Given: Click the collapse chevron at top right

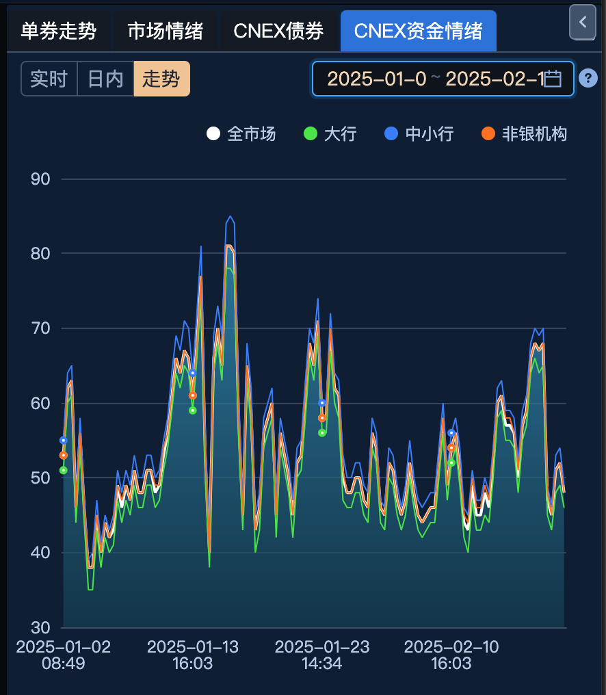Looking at the screenshot, I should [582, 23].
